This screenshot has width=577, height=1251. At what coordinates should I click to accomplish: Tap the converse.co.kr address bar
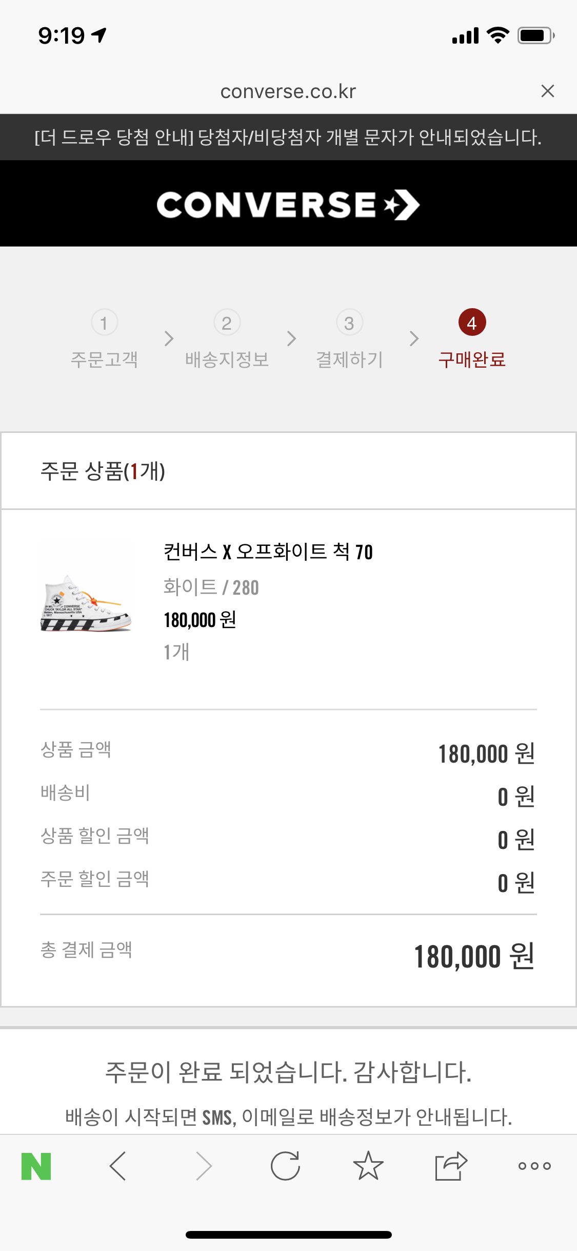[288, 91]
